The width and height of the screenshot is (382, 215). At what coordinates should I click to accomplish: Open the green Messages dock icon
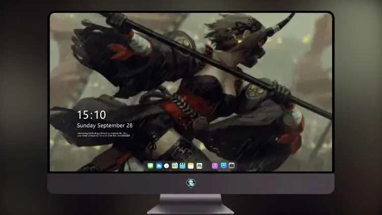point(150,166)
